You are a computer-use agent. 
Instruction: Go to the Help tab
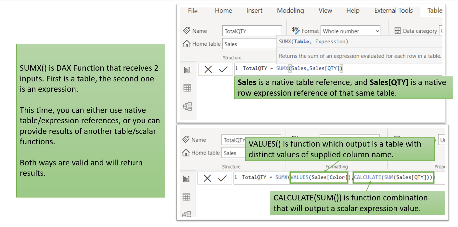pos(353,11)
